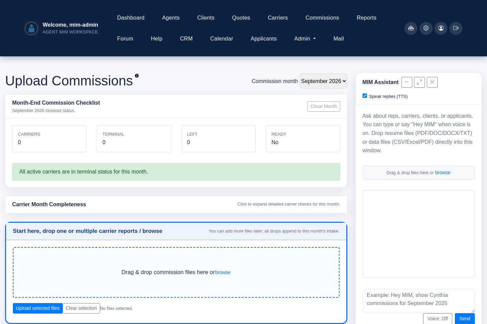The image size is (487, 324).
Task: Click Upload selected files
Action: [x=38, y=308]
